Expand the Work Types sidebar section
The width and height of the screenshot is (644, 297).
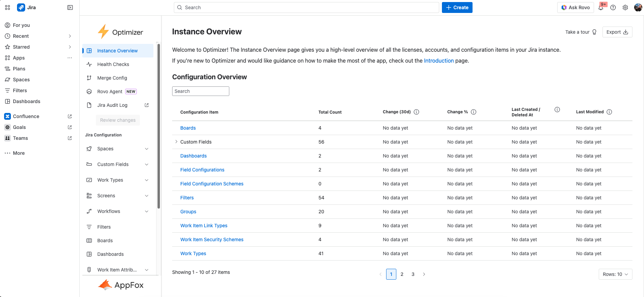(x=147, y=180)
